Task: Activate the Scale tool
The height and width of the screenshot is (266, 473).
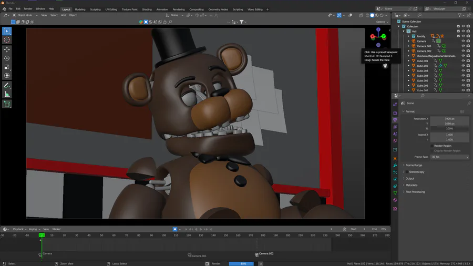Action: click(x=7, y=67)
